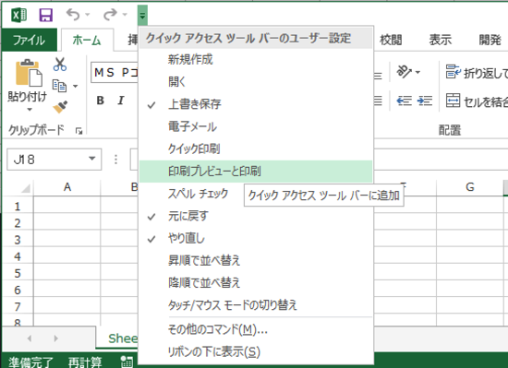Select 印刷プレビューと印刷 in the menu
The width and height of the screenshot is (508, 368).
pyautogui.click(x=256, y=171)
